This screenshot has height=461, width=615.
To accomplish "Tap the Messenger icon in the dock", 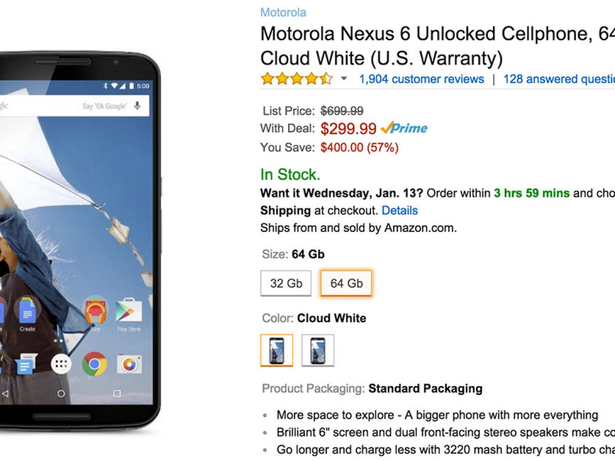I will coord(25,365).
